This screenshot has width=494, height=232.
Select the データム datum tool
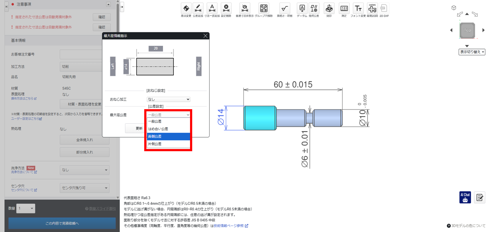click(302, 8)
